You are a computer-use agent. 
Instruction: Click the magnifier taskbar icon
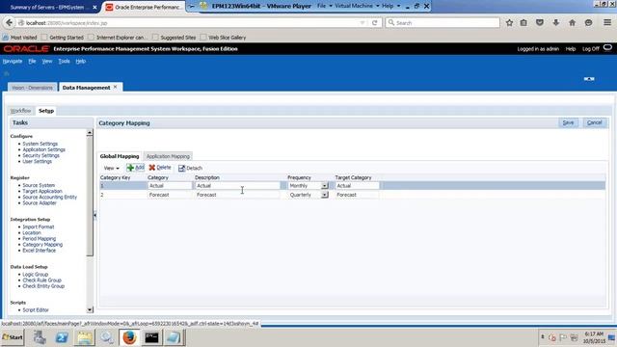(x=107, y=337)
